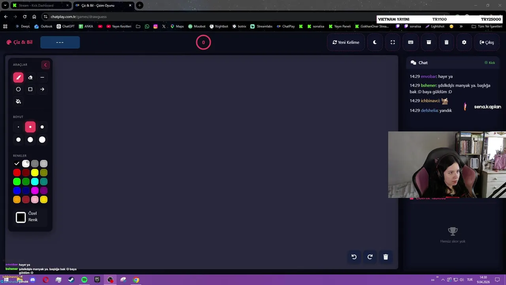Click username defshelia in chat
The width and height of the screenshot is (506, 285).
click(429, 110)
